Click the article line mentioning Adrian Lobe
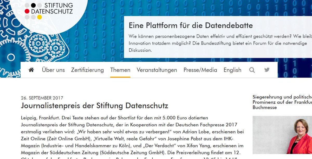312x159 pixels. (132, 132)
